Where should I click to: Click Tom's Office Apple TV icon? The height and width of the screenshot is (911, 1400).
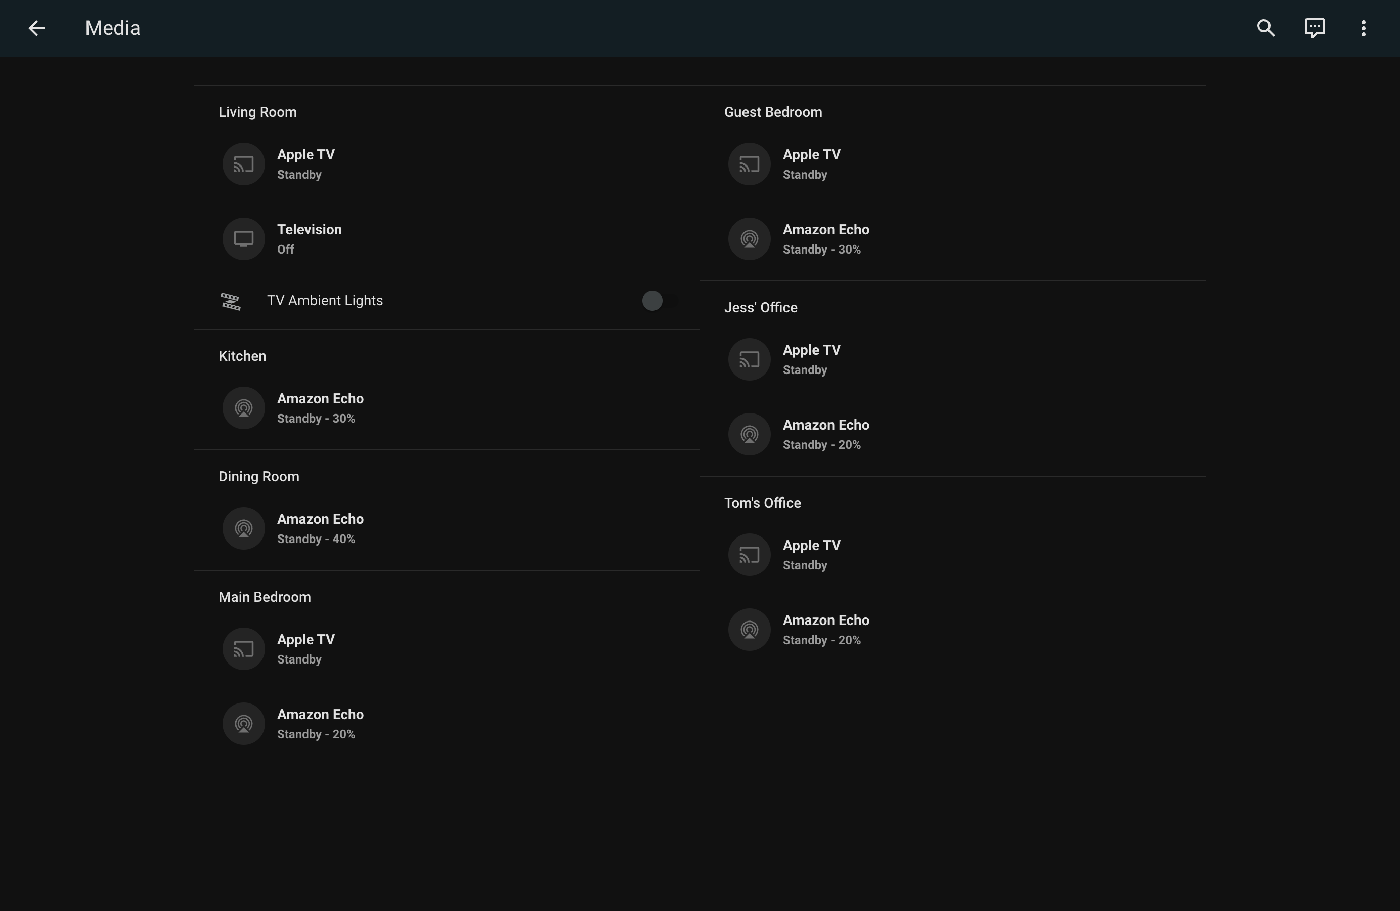click(749, 555)
